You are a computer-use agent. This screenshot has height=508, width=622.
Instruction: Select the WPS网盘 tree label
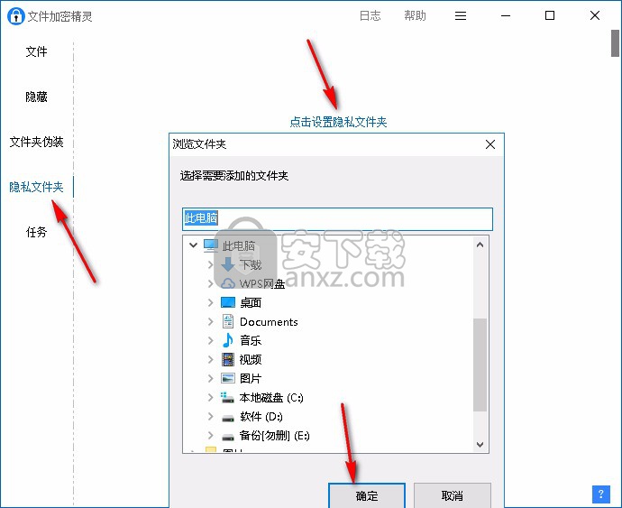pyautogui.click(x=262, y=283)
